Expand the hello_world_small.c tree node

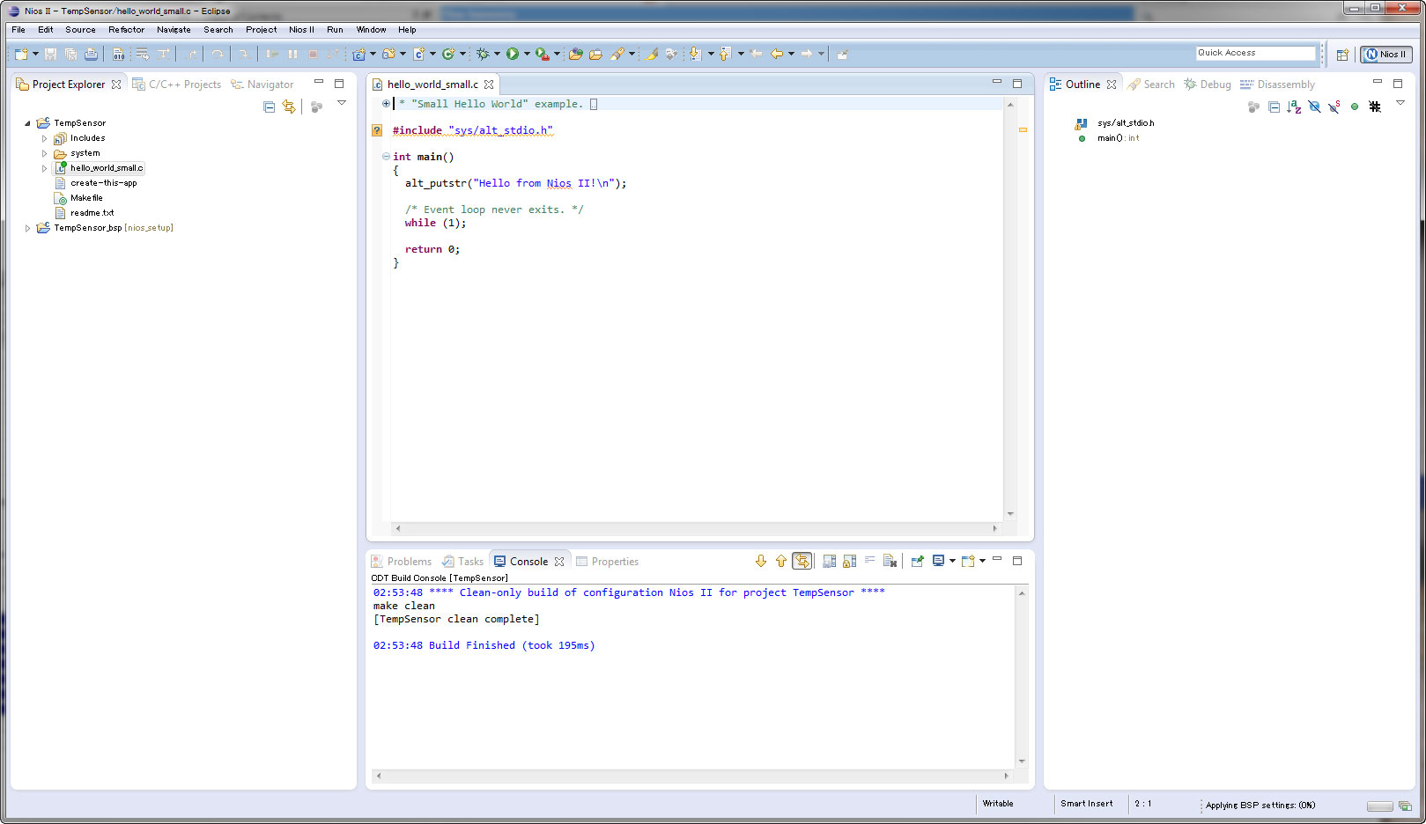coord(44,168)
